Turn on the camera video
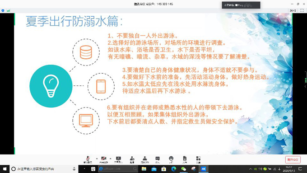307x173 pixels. [103, 159]
